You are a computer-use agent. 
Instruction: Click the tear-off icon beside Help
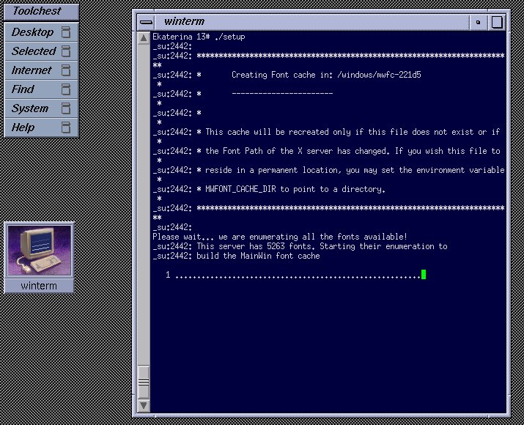coord(67,127)
